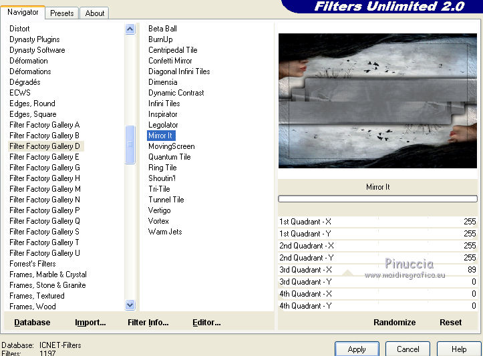Open the Presets tab
The image size is (483, 356).
pyautogui.click(x=62, y=13)
